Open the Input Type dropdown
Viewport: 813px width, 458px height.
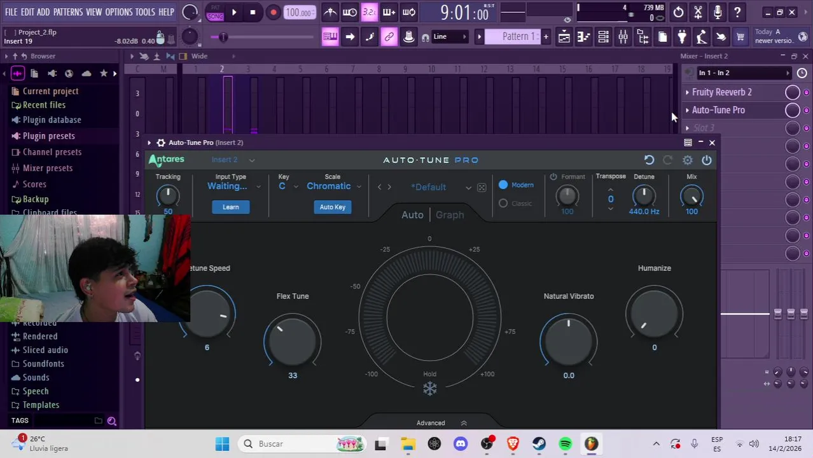(x=233, y=186)
